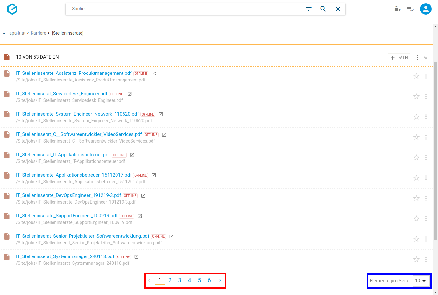Star the Softwareentwickler_VideoServices.pdf file
This screenshot has width=438, height=295.
pyautogui.click(x=416, y=137)
